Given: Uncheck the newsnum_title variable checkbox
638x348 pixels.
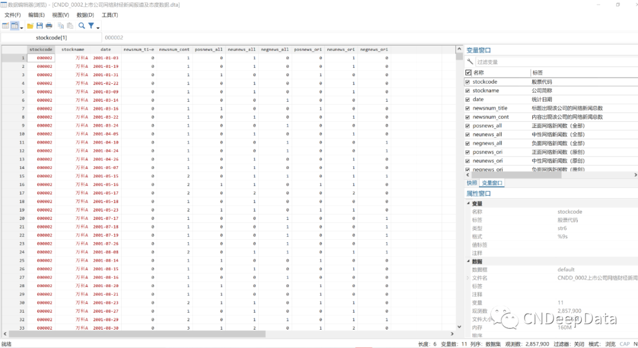Looking at the screenshot, I should click(467, 108).
